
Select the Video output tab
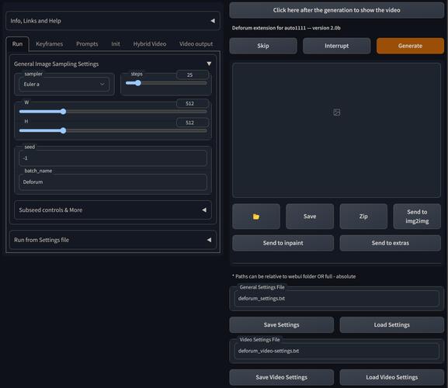[196, 44]
